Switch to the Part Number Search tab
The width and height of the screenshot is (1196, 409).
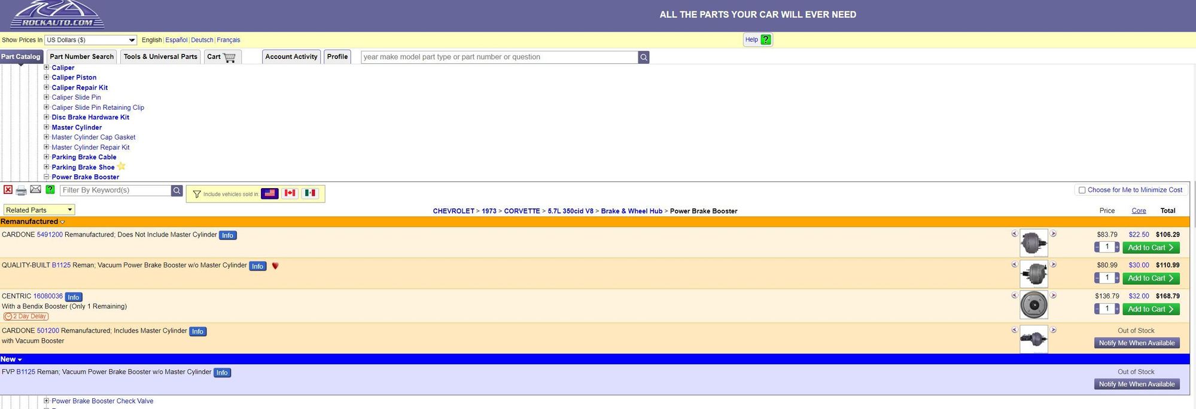[x=81, y=57]
